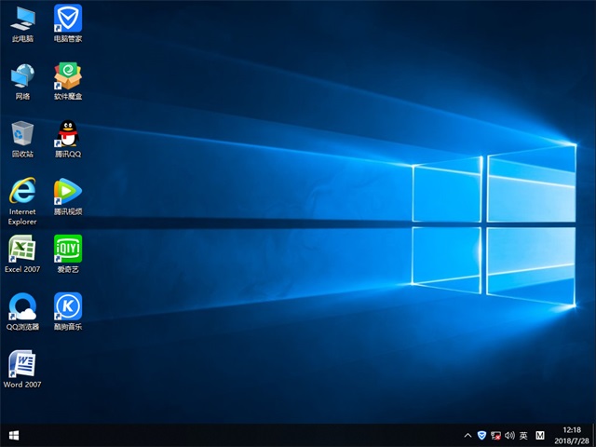596x447 pixels.
Task: Open the network status tray icon
Action: (495, 435)
